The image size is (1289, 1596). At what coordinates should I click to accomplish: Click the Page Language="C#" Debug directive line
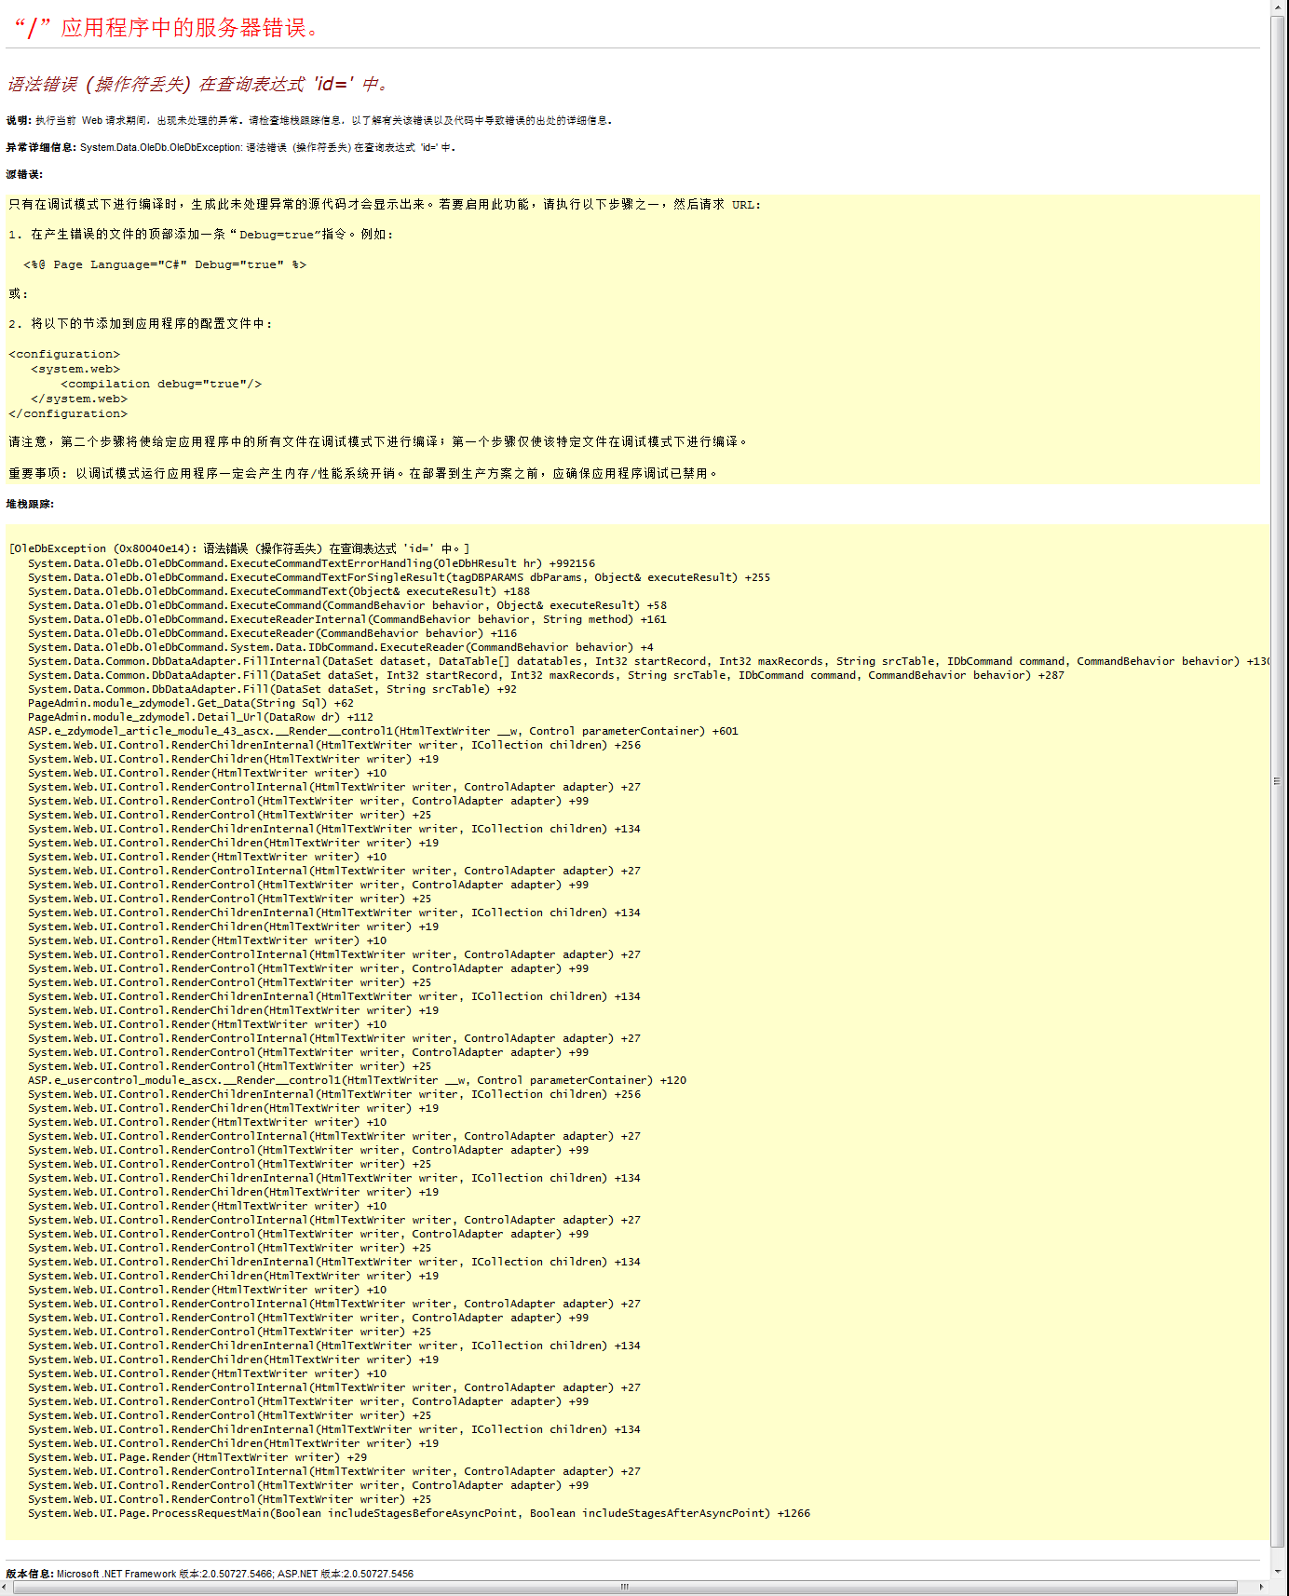click(165, 264)
